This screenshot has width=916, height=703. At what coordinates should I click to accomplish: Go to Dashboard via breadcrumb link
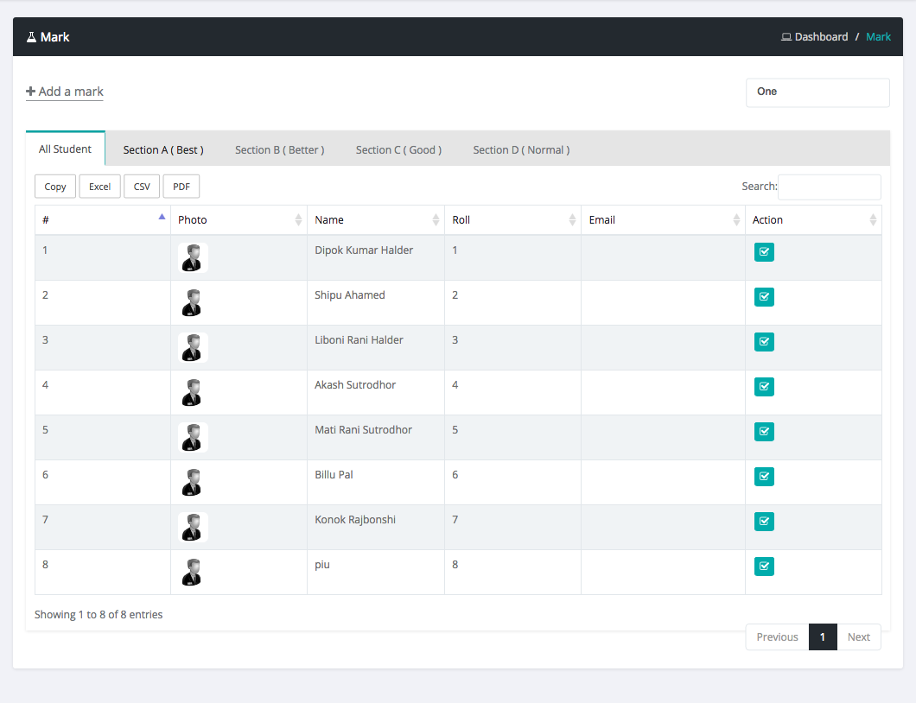(821, 37)
